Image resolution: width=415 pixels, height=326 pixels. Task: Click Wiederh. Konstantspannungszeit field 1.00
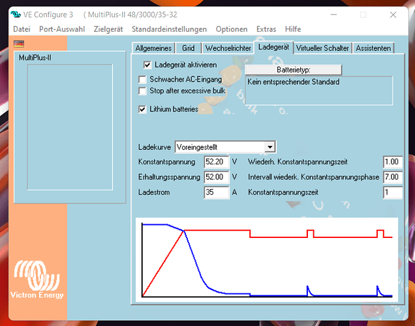[393, 162]
